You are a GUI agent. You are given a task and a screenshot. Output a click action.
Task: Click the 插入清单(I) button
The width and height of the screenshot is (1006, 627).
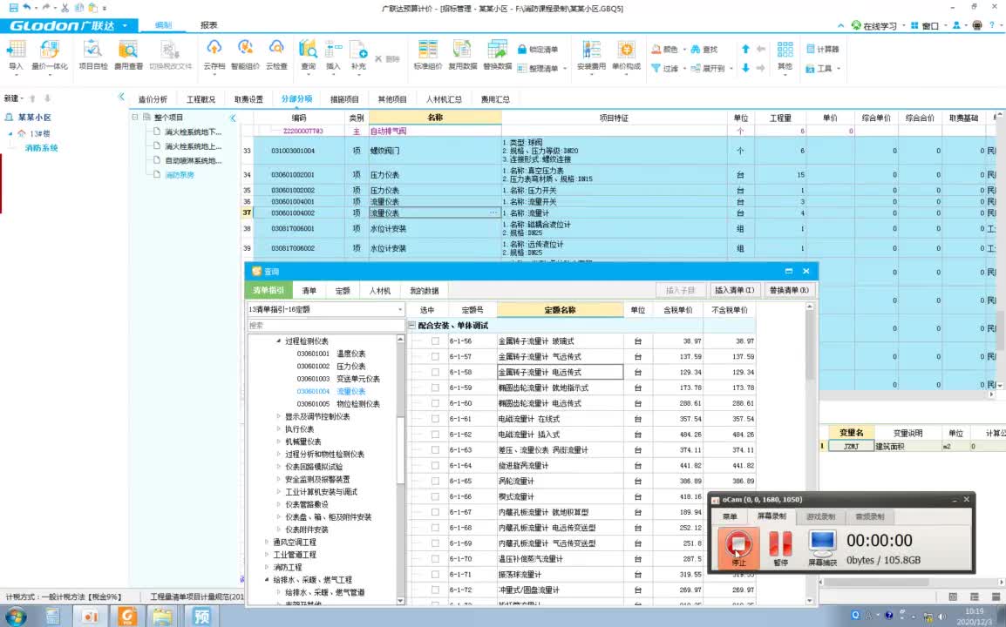coord(735,290)
